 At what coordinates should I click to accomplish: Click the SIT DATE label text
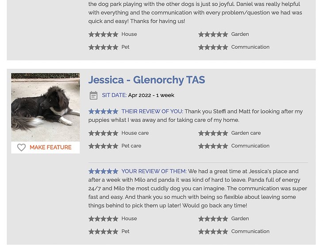(114, 95)
